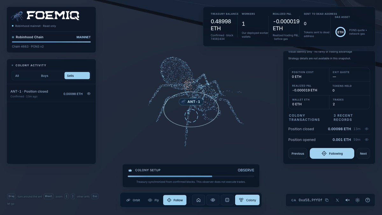Open help question mark icon
This screenshot has height=215, width=382.
[x=368, y=200]
